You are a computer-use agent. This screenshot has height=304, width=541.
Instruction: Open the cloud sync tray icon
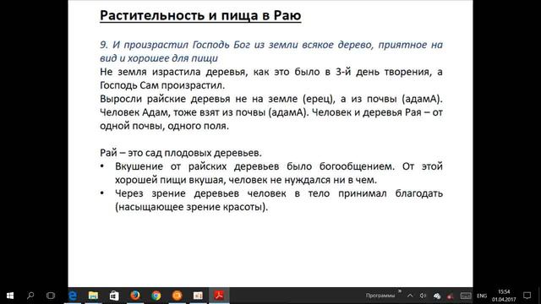coord(437,296)
